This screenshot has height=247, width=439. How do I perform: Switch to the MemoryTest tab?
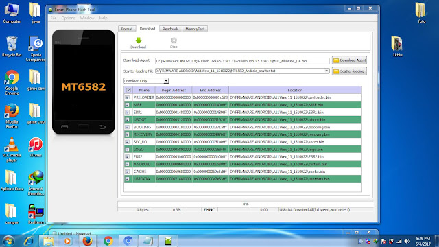[x=195, y=29]
